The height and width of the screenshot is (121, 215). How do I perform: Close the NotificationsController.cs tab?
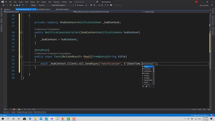[x=35, y=9]
